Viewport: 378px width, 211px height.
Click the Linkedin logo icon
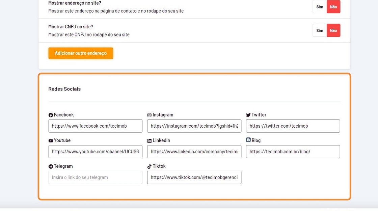pyautogui.click(x=150, y=141)
